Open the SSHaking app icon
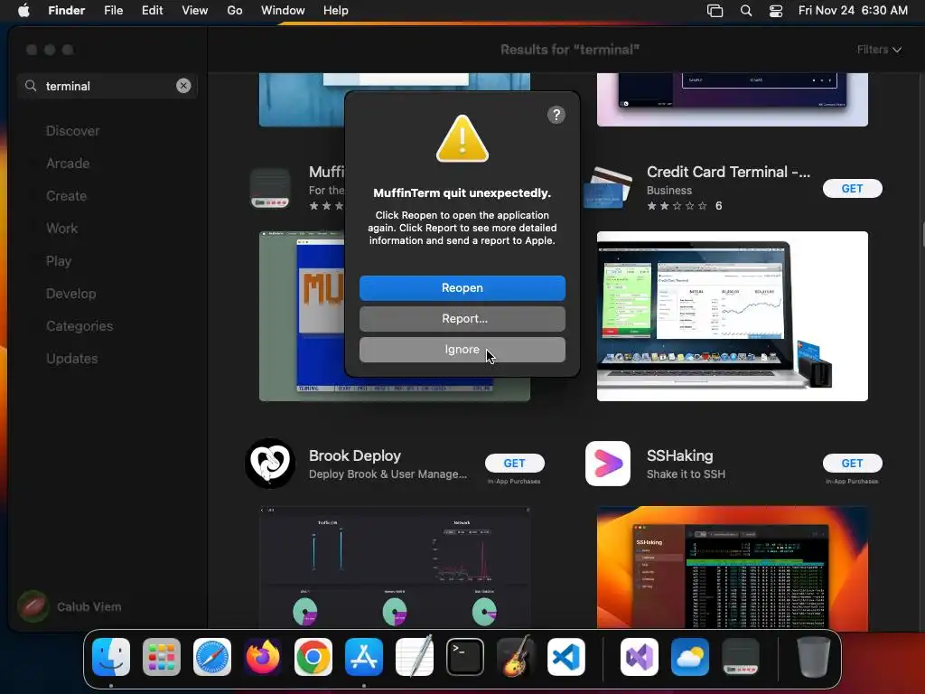The image size is (925, 694). pyautogui.click(x=608, y=464)
